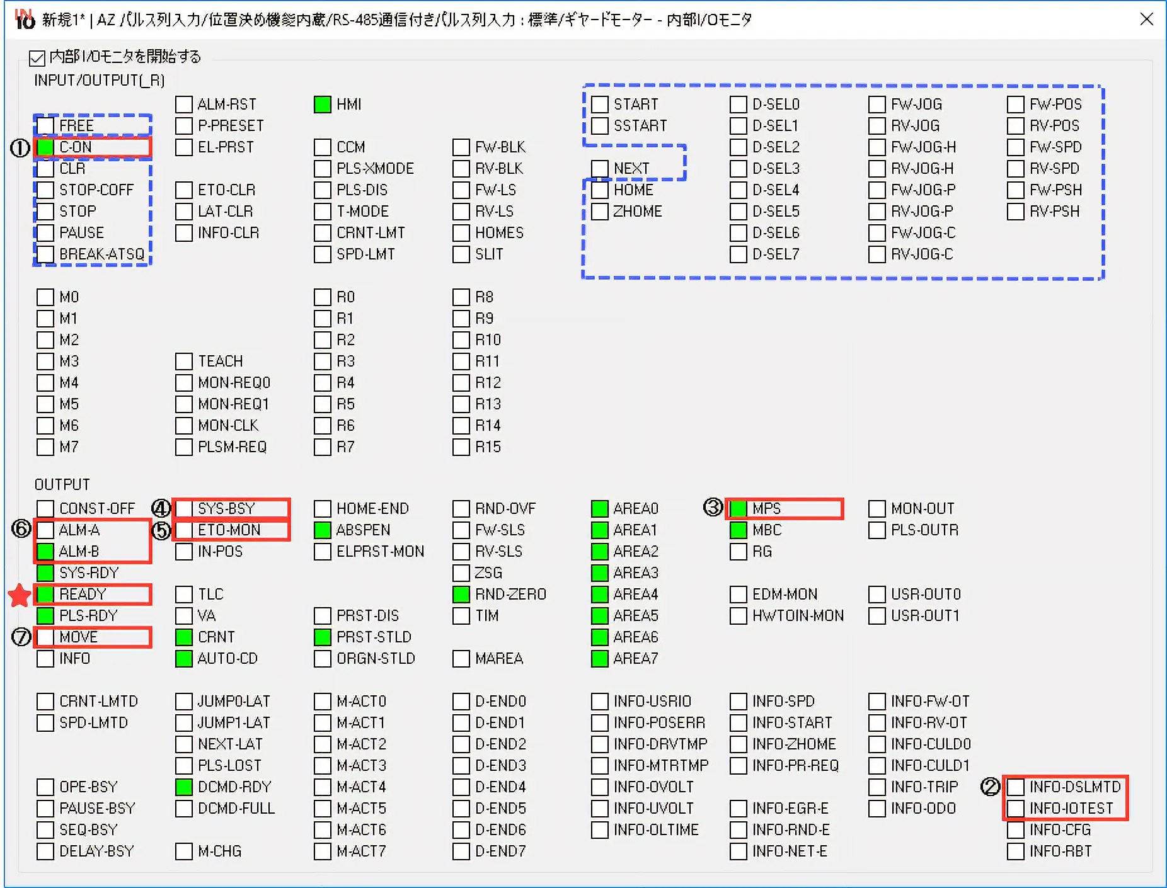This screenshot has width=1167, height=888.
Task: Check the START input box
Action: click(600, 104)
